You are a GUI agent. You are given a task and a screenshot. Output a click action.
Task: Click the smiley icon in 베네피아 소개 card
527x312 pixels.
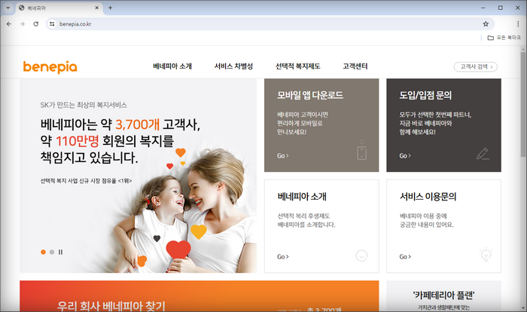361,255
